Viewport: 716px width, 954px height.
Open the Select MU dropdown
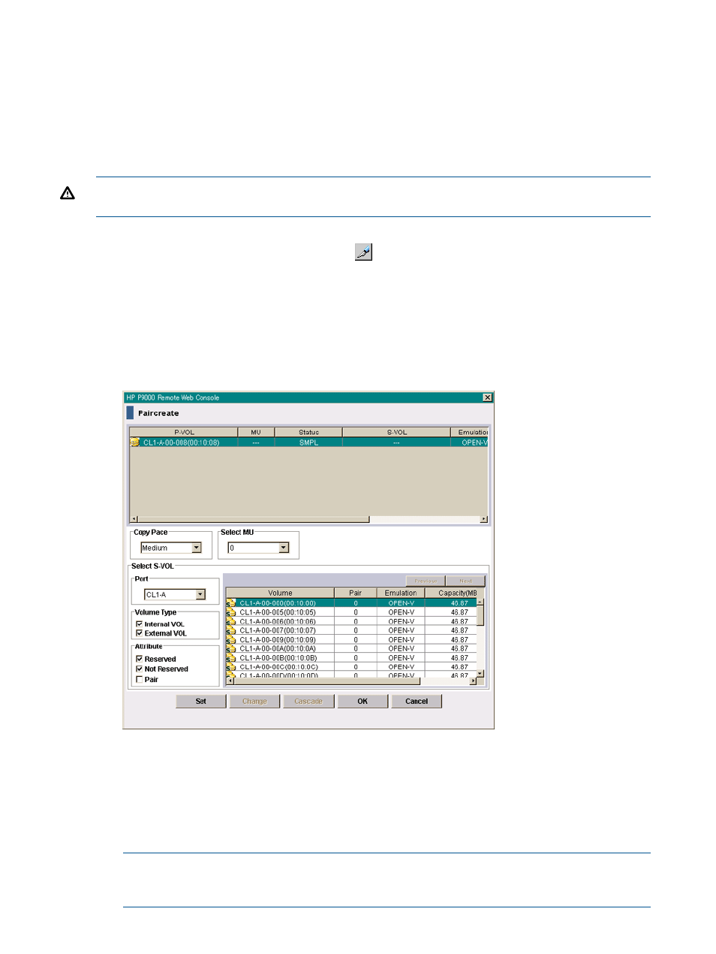[x=284, y=548]
